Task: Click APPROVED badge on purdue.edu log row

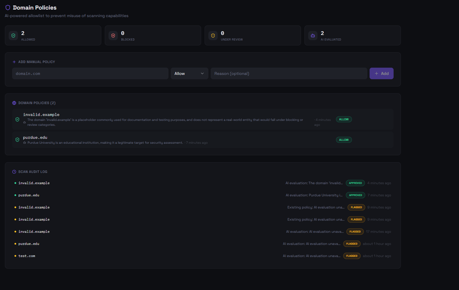Action: coord(355,195)
